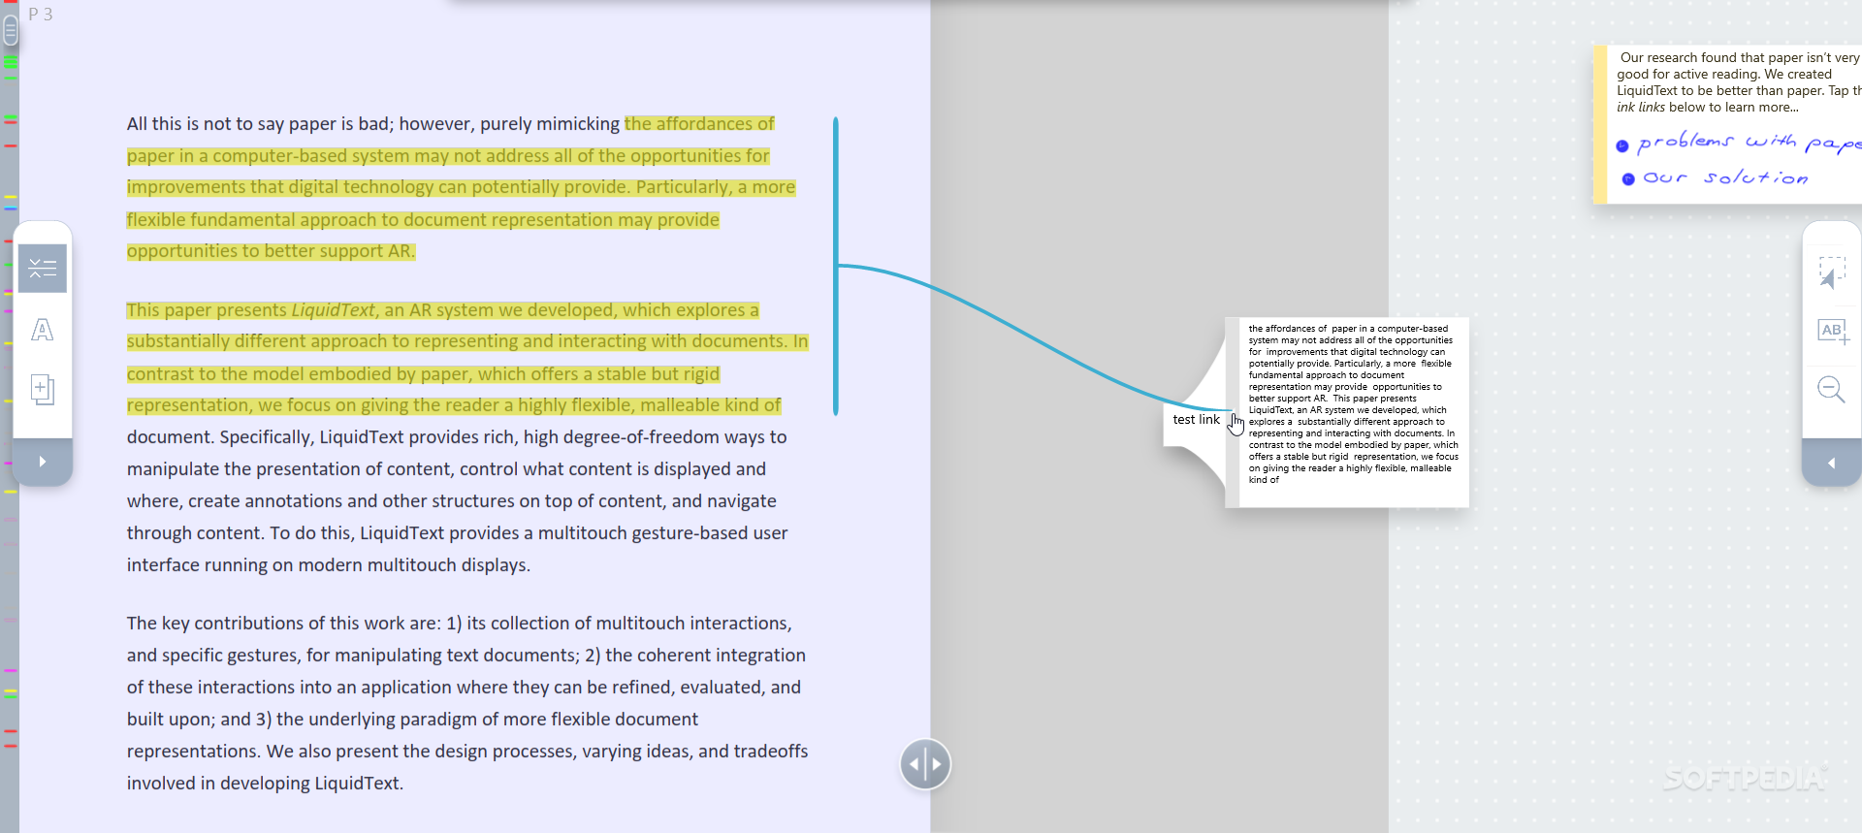
Task: Click the zoom out magnifier icon
Action: (x=1831, y=390)
